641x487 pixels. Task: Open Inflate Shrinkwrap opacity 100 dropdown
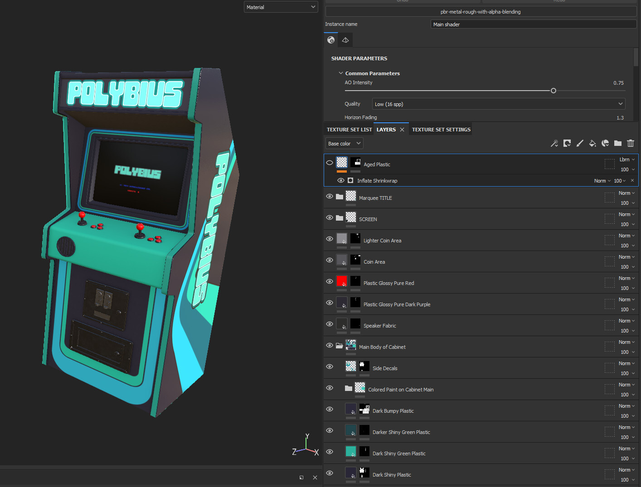coord(620,181)
